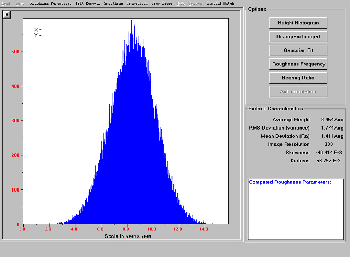This screenshot has height=257, width=350.
Task: Select the RMS Deviation value 1.774 Ang
Action: pyautogui.click(x=332, y=128)
